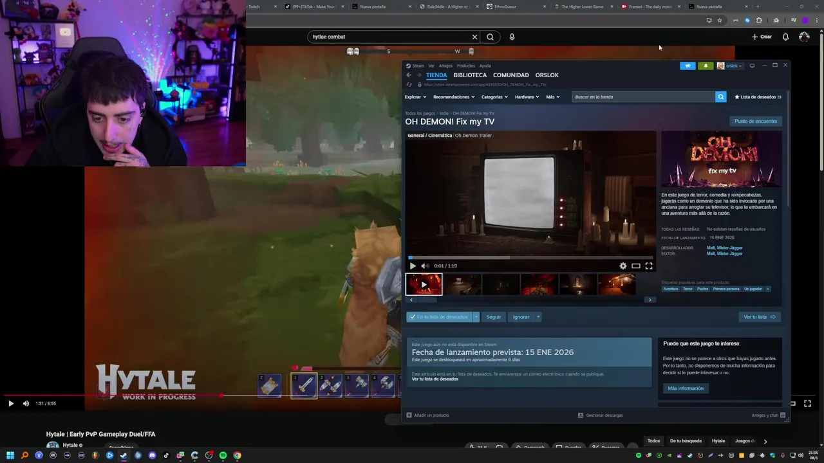Expand Más store menu
This screenshot has width=824, height=463.
pos(553,97)
